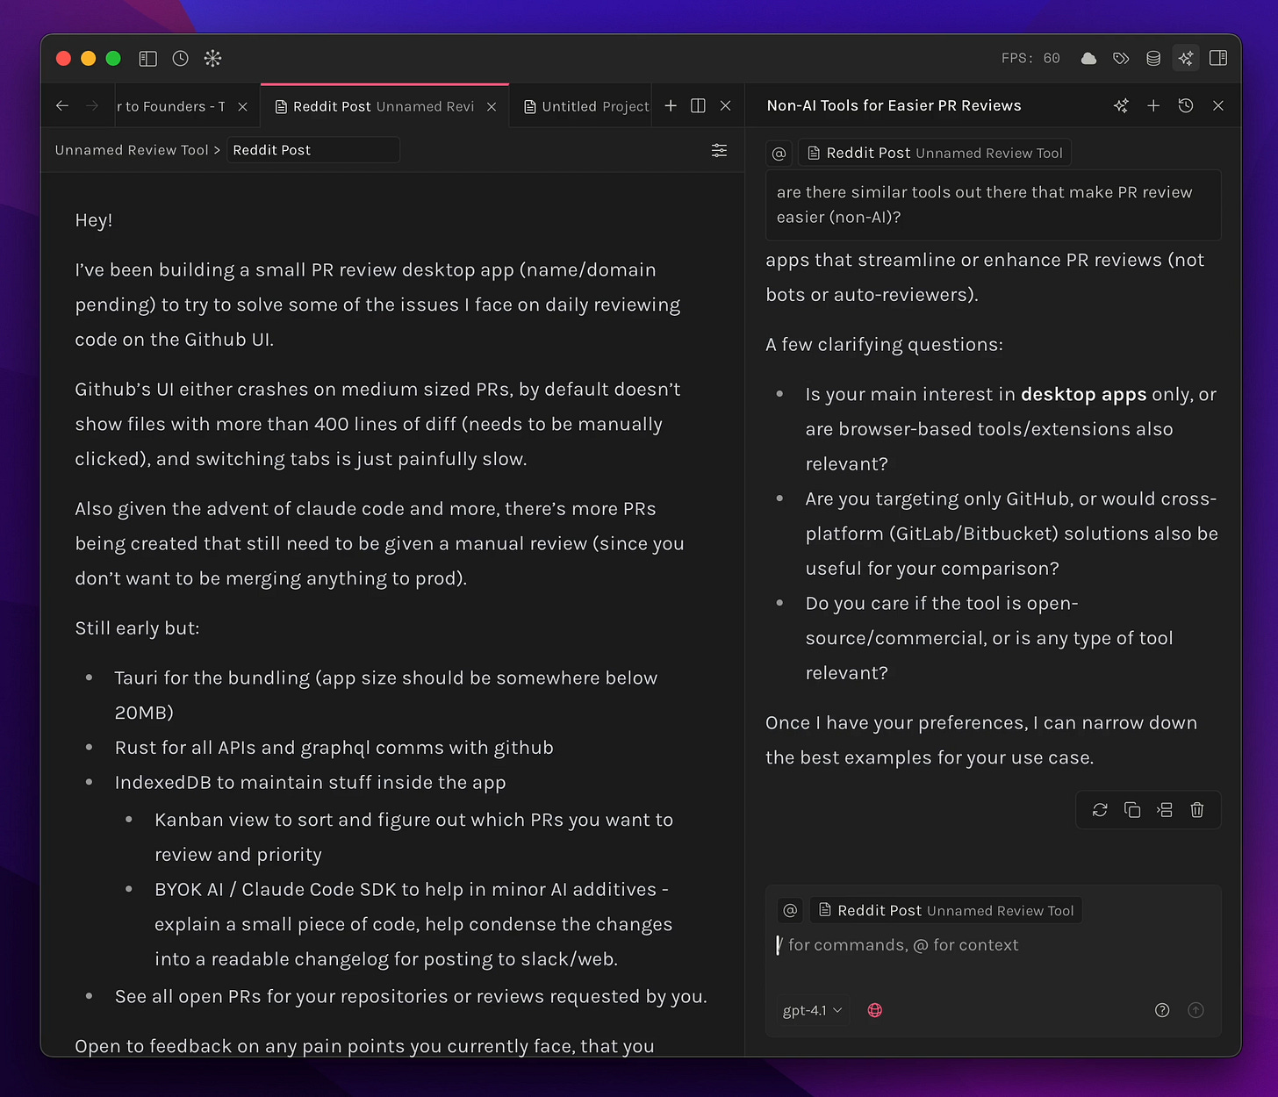Go forward with the right arrow
1278x1097 pixels.
tap(92, 106)
